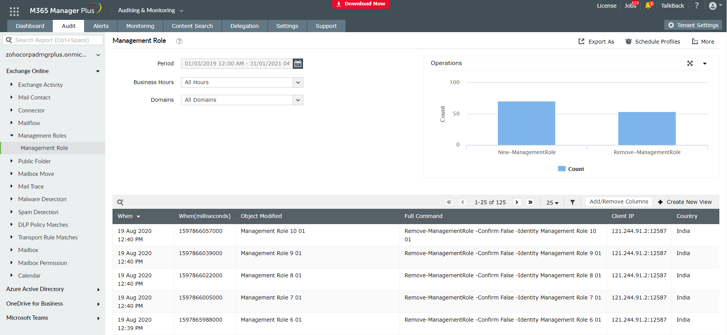Open the table search icon

point(120,202)
